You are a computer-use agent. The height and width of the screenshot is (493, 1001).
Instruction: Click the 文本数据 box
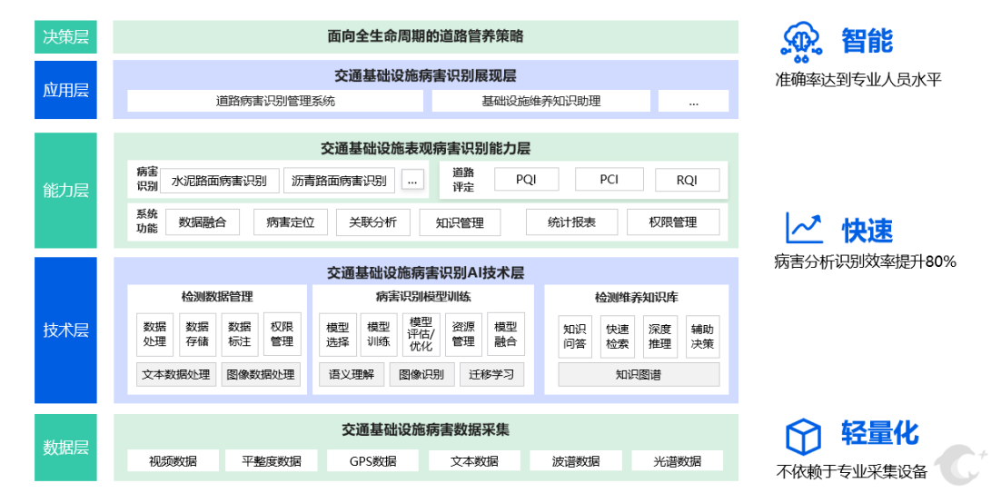(x=474, y=460)
